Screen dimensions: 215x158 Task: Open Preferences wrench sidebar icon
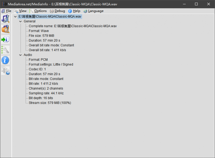pyautogui.click(x=5, y=50)
